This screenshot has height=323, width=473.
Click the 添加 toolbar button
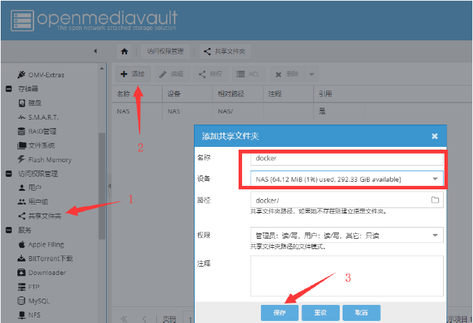[132, 74]
